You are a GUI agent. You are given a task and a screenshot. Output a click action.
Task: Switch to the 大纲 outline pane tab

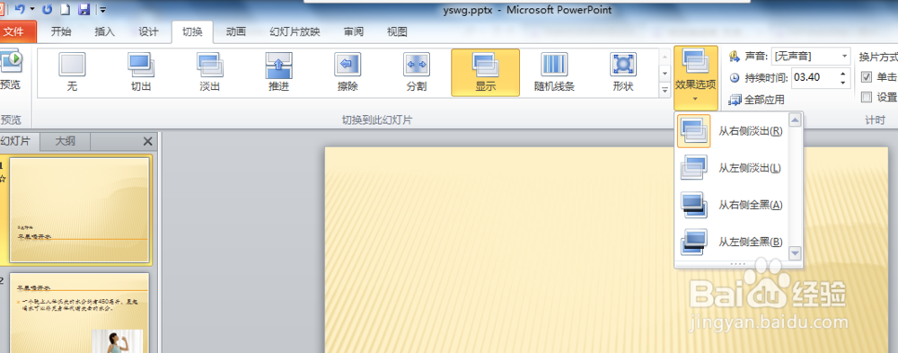tap(65, 141)
